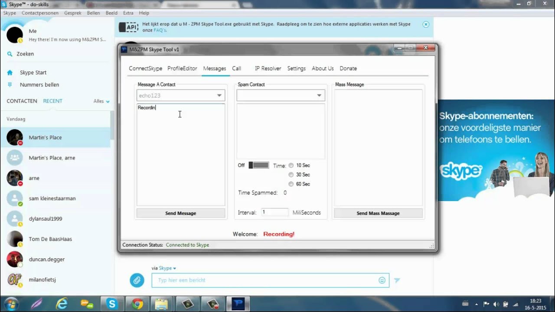The width and height of the screenshot is (555, 312).
Task: Open the Gesprek menu
Action: click(x=73, y=13)
